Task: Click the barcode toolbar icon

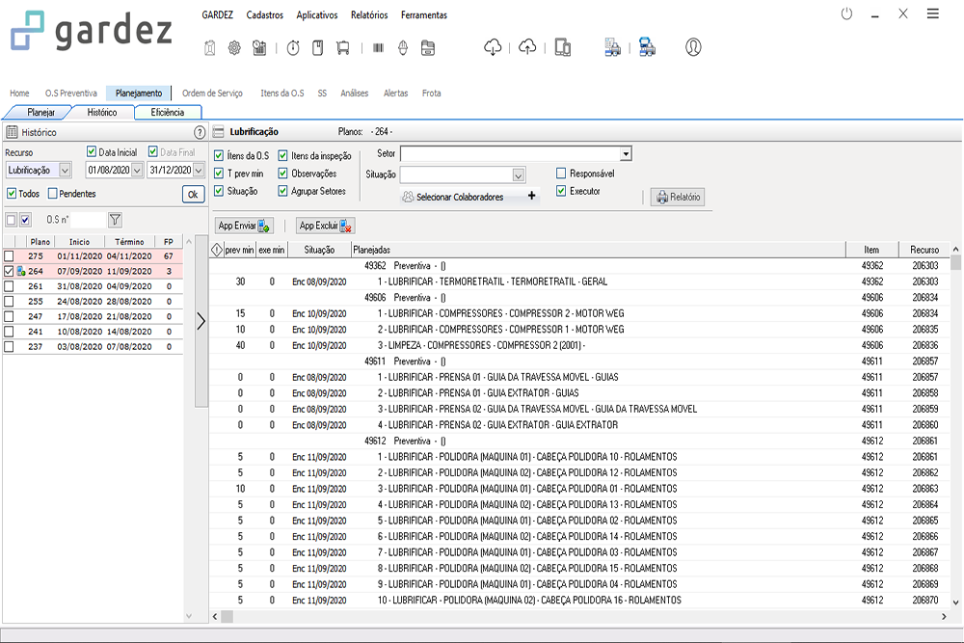Action: pos(378,47)
